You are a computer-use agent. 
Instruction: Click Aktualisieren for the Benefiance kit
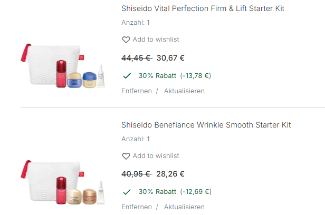(x=184, y=207)
